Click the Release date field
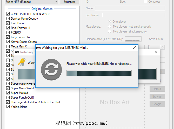Viewport: 174px width, 129px height. [133, 39]
